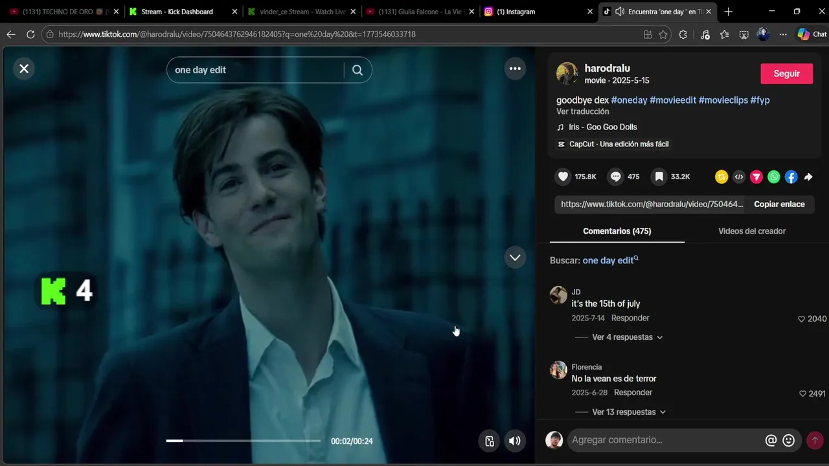Click the search magnifier in video search box
The width and height of the screenshot is (829, 466).
[358, 70]
